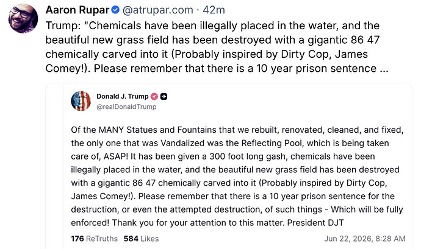Click the "President DJT" closing line

pyautogui.click(x=315, y=223)
